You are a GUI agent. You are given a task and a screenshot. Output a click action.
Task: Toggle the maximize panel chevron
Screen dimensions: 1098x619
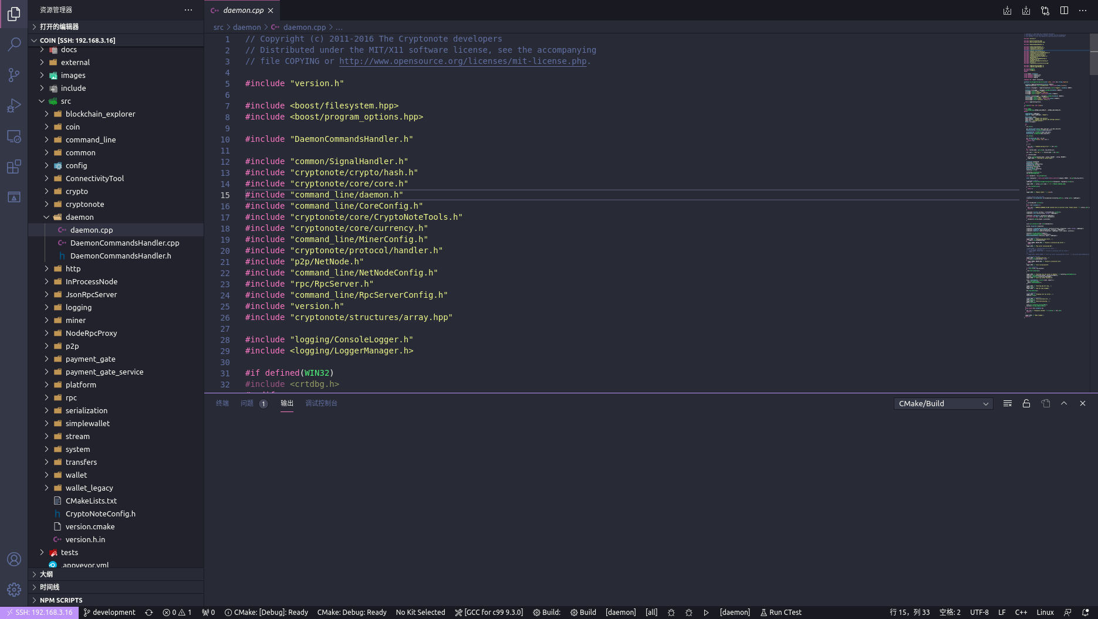coord(1063,403)
